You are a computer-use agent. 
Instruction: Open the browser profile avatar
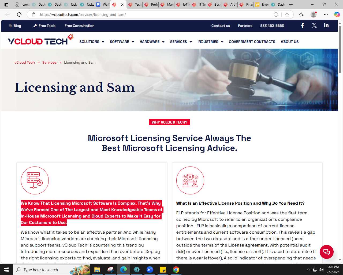[x=314, y=15]
